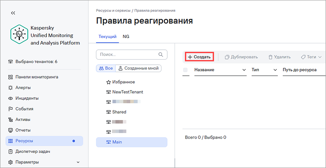Click the tag icon next to Теги
326x168 pixels.
coord(303,57)
